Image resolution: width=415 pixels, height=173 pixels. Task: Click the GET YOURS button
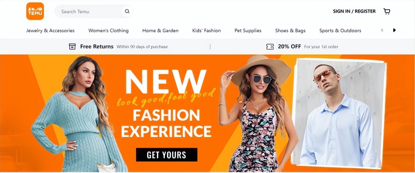pyautogui.click(x=167, y=155)
